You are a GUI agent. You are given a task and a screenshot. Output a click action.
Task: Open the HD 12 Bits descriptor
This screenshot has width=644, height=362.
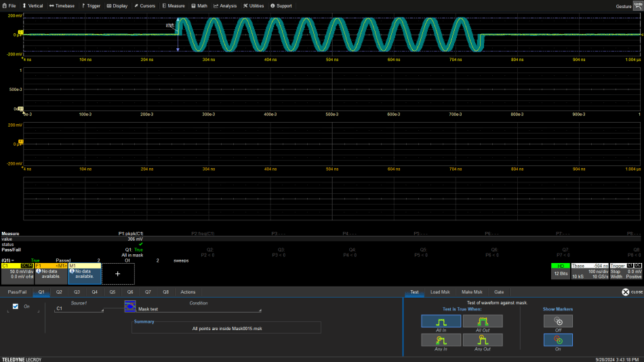point(561,271)
